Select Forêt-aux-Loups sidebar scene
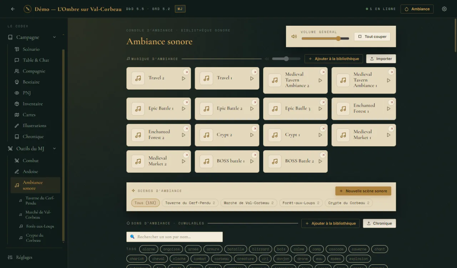This screenshot has height=268, width=457. click(39, 226)
